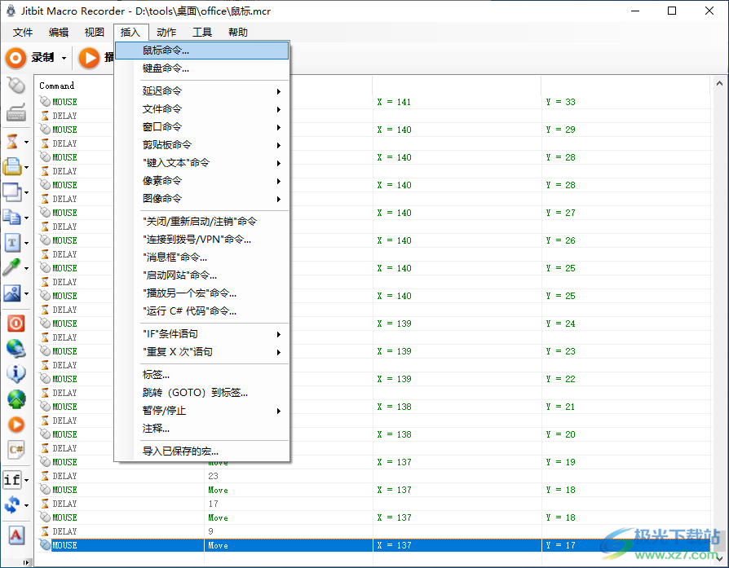729x568 pixels.
Task: Open the 编辑 menu
Action: (x=59, y=32)
